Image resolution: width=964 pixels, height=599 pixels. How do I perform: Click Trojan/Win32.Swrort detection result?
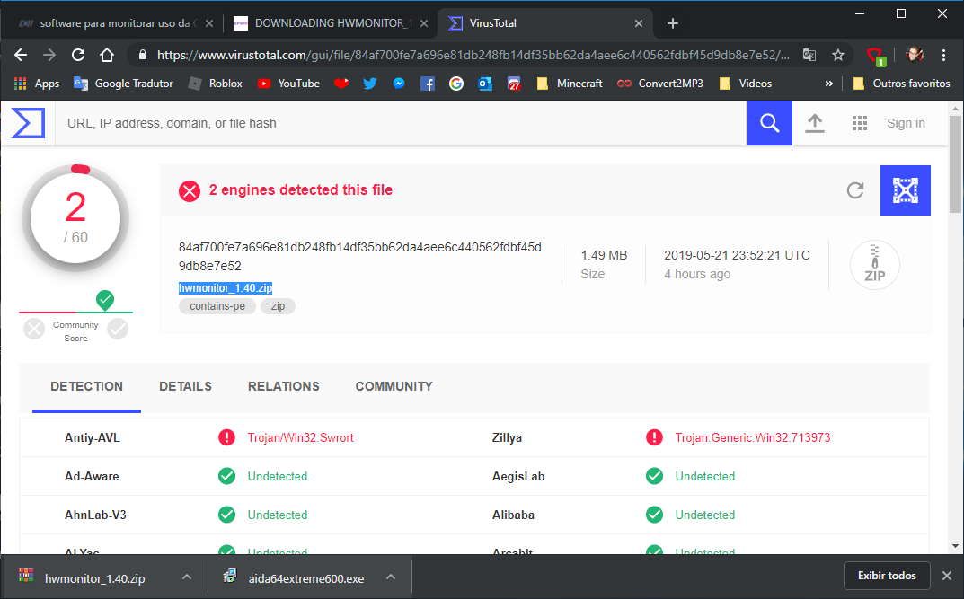coord(301,437)
